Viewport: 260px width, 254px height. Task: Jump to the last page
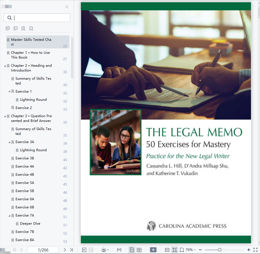click(72, 250)
